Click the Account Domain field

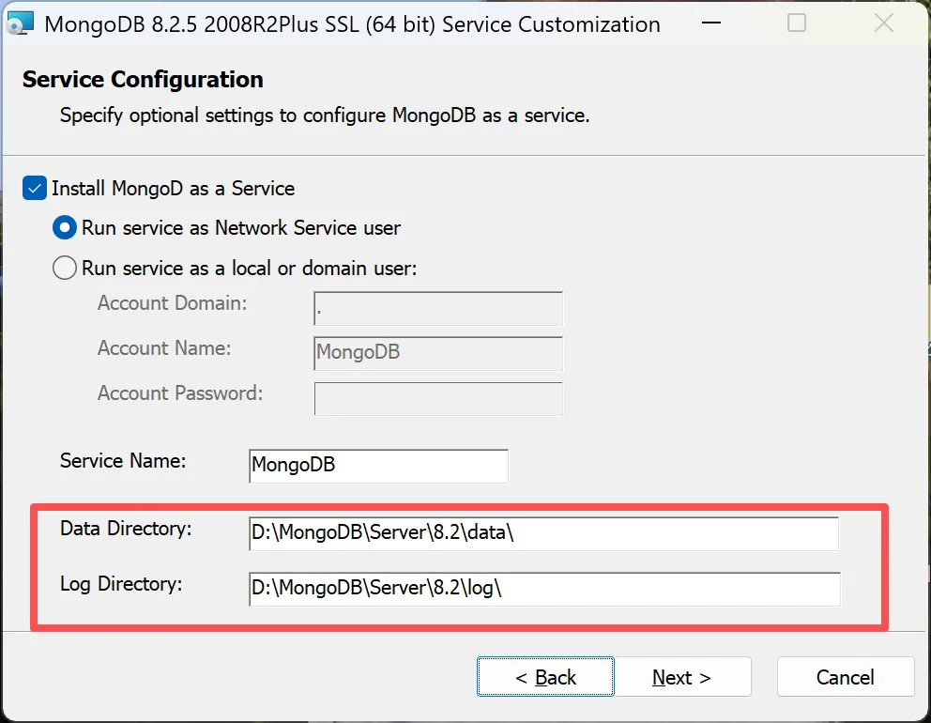[x=438, y=308]
